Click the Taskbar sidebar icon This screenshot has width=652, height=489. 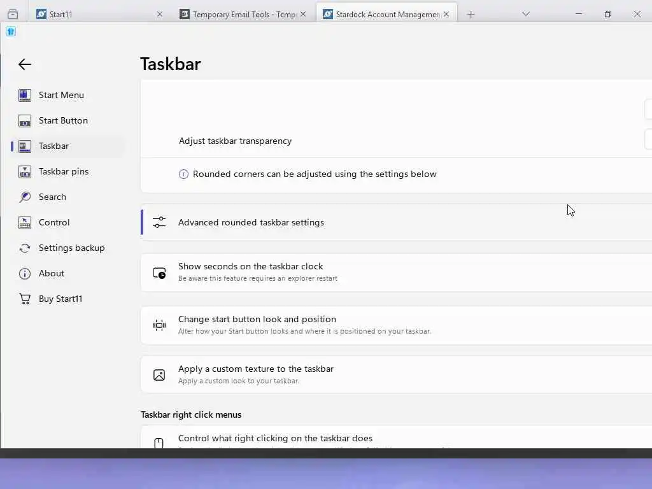coord(25,146)
